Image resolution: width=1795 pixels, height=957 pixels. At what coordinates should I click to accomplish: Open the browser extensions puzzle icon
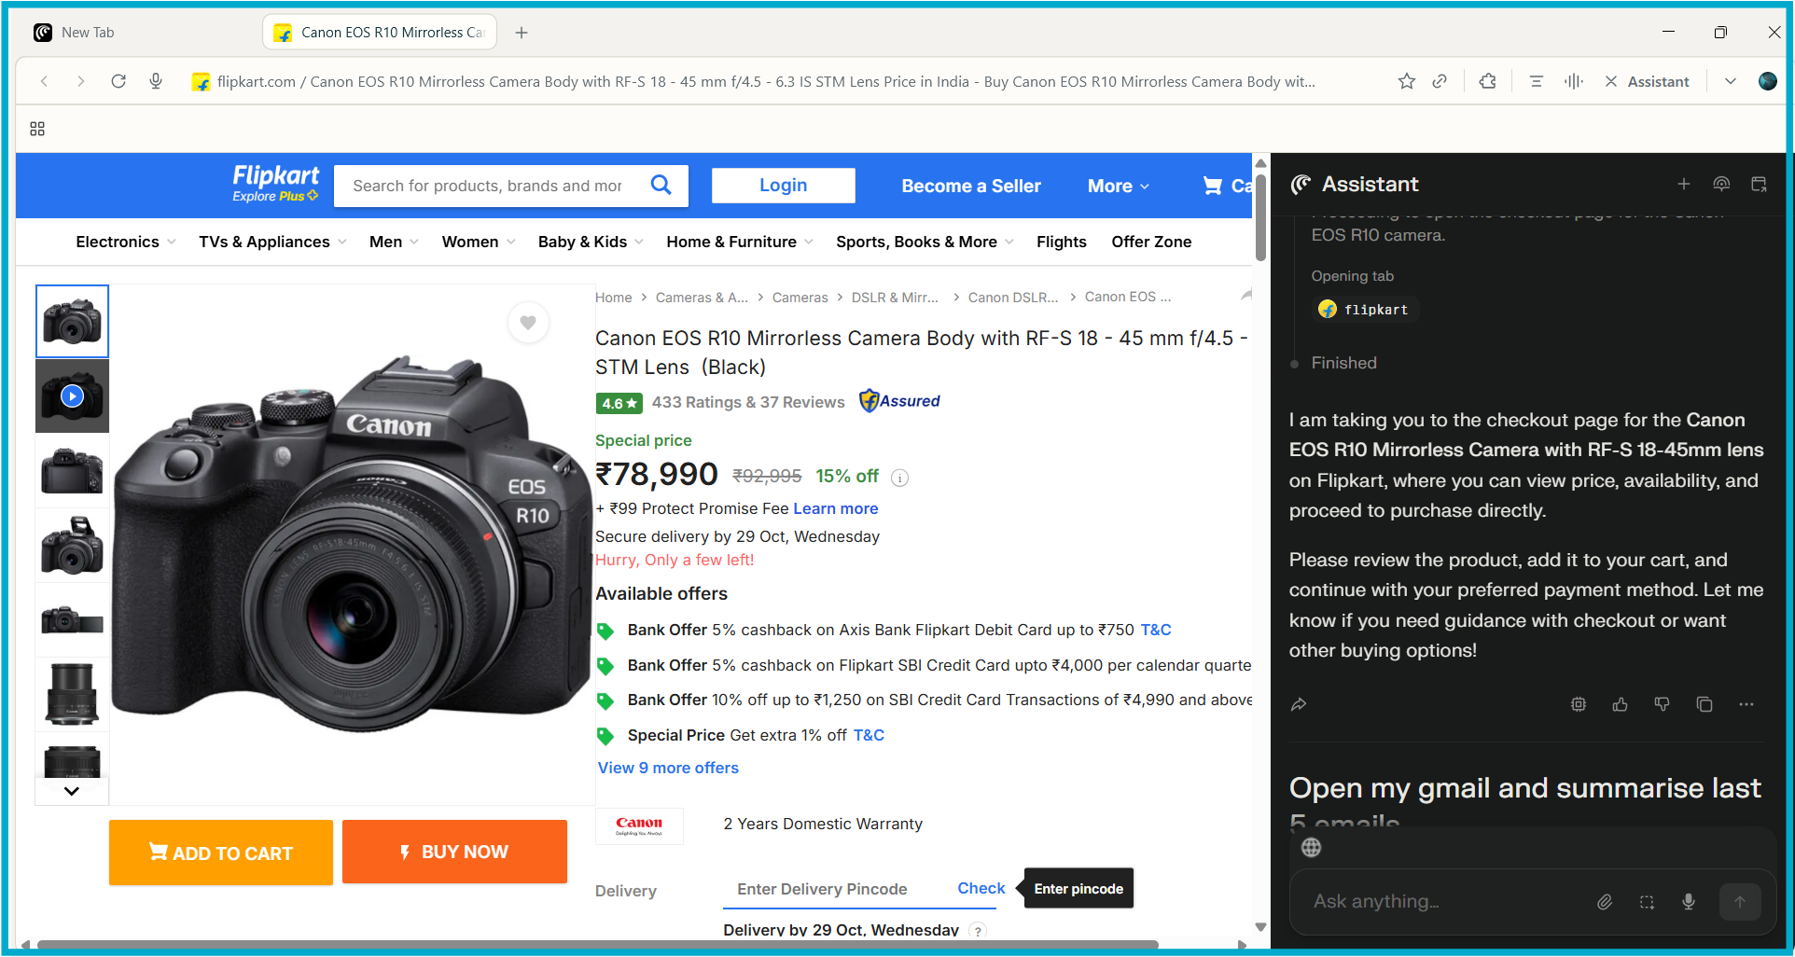(x=1488, y=82)
